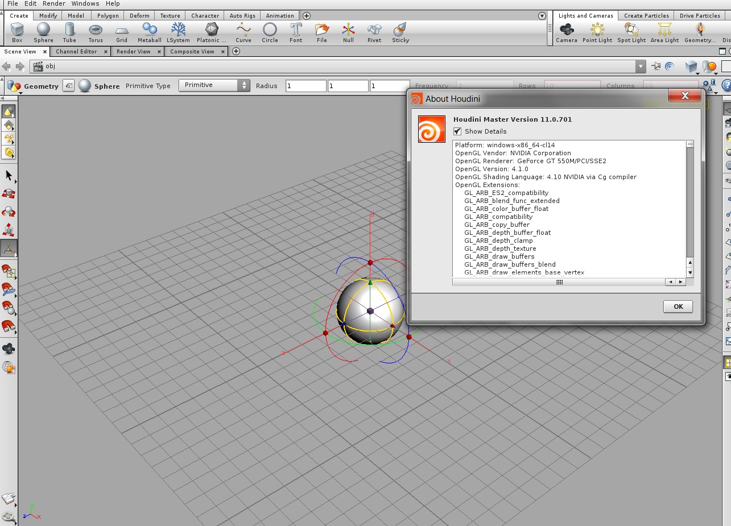The image size is (731, 526).
Task: Pick the Curve shelf tool
Action: click(243, 32)
